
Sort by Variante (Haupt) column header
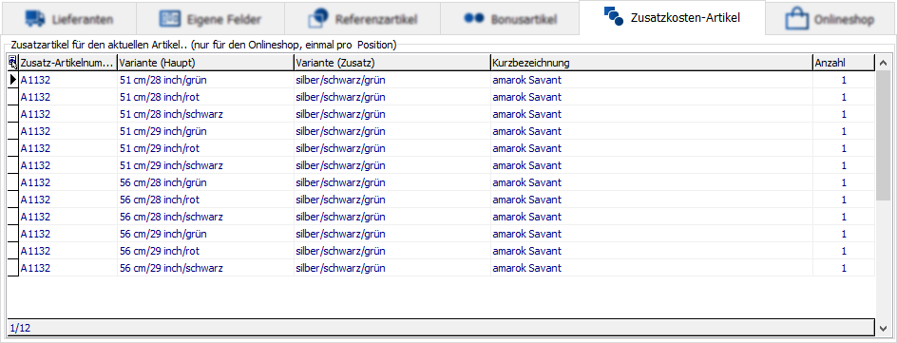(x=205, y=63)
